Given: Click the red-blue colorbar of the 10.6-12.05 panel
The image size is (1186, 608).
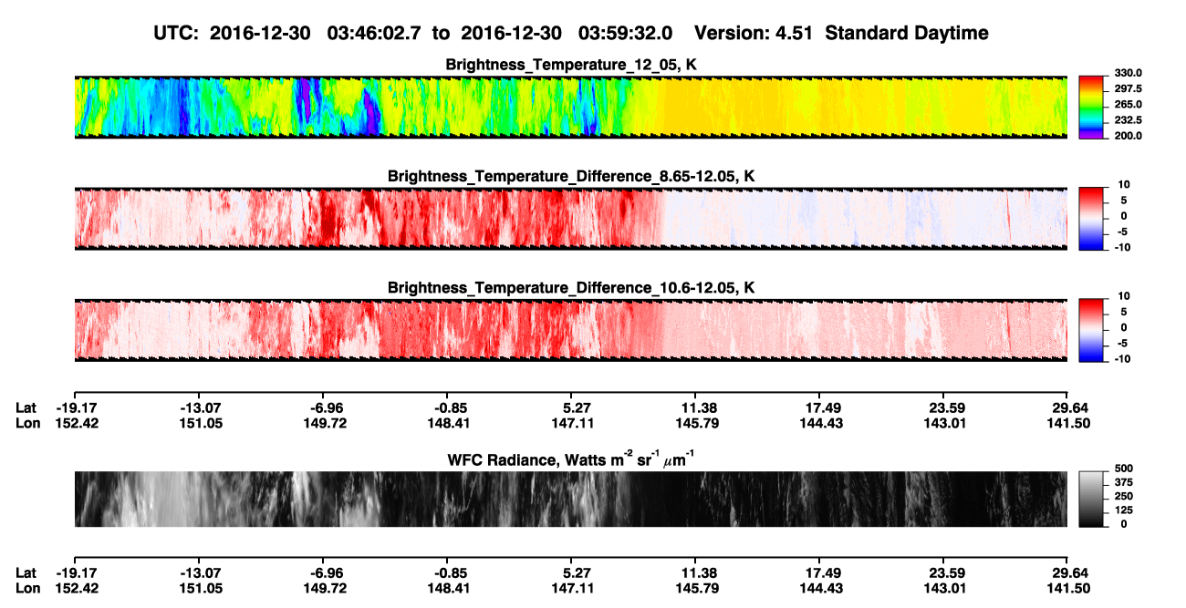Looking at the screenshot, I should pyautogui.click(x=1092, y=330).
